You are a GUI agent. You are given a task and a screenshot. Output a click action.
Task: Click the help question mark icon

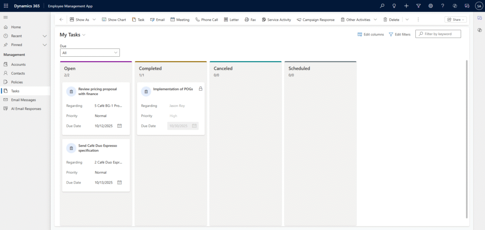pyautogui.click(x=442, y=6)
